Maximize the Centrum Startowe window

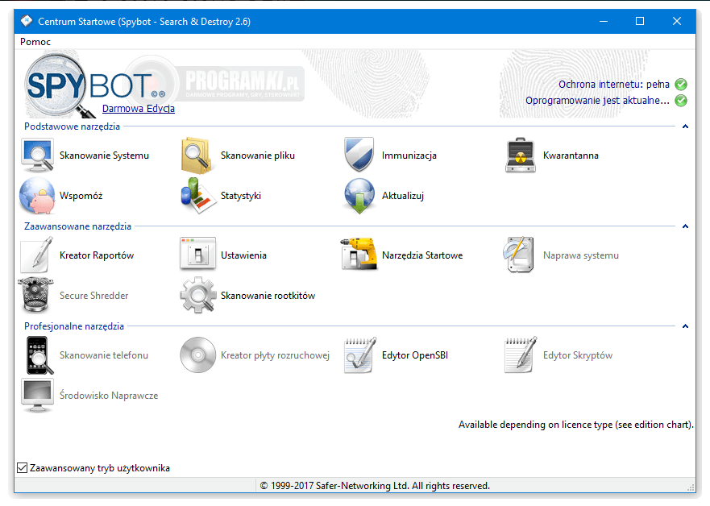(x=640, y=21)
